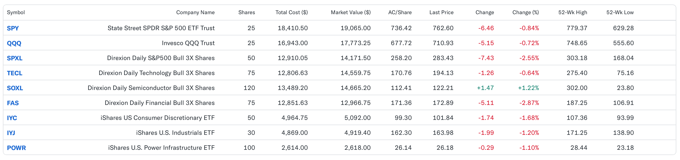The width and height of the screenshot is (680, 160).
Task: Select SOXL change percent +1.22%
Action: tap(529, 88)
